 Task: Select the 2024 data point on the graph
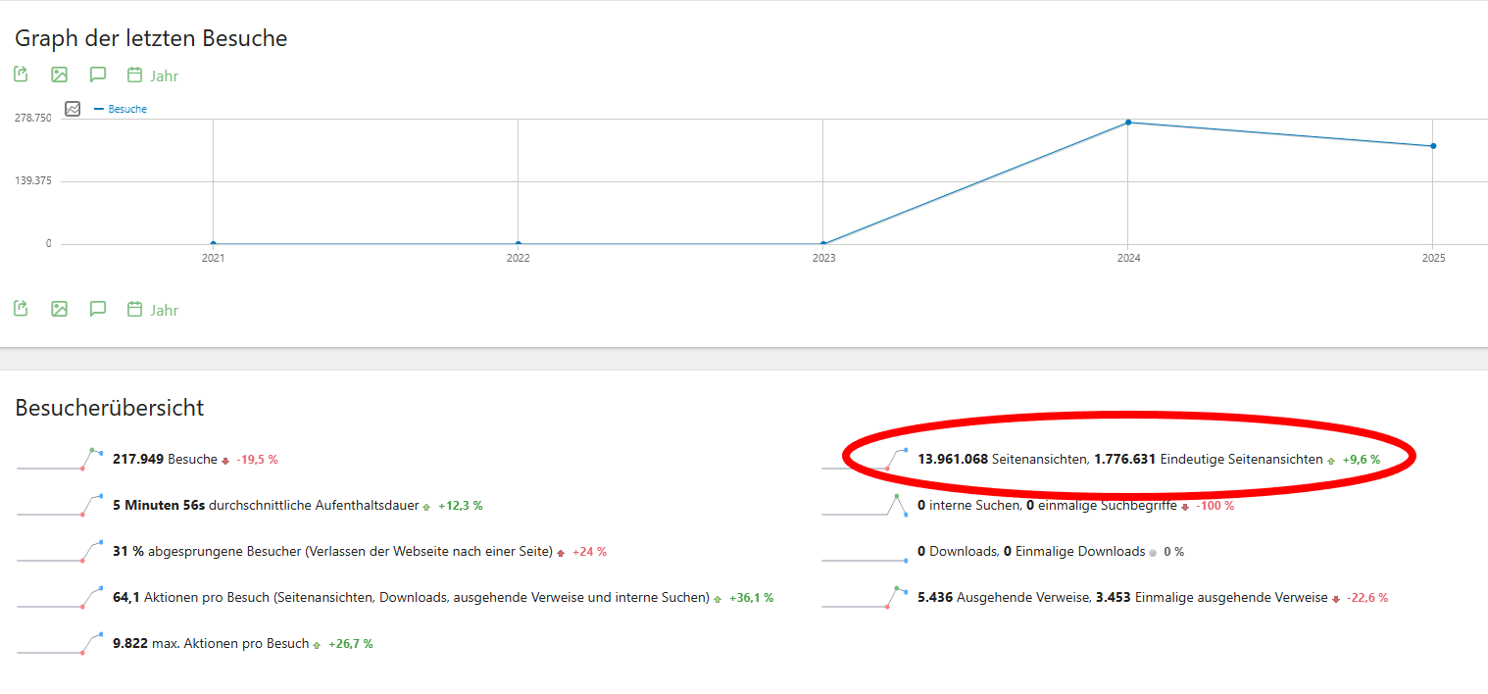tap(1128, 123)
